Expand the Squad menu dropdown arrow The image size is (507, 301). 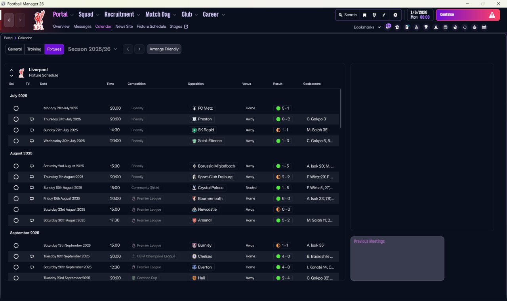98,15
